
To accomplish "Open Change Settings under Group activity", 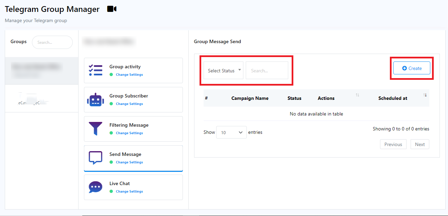I will [x=129, y=75].
